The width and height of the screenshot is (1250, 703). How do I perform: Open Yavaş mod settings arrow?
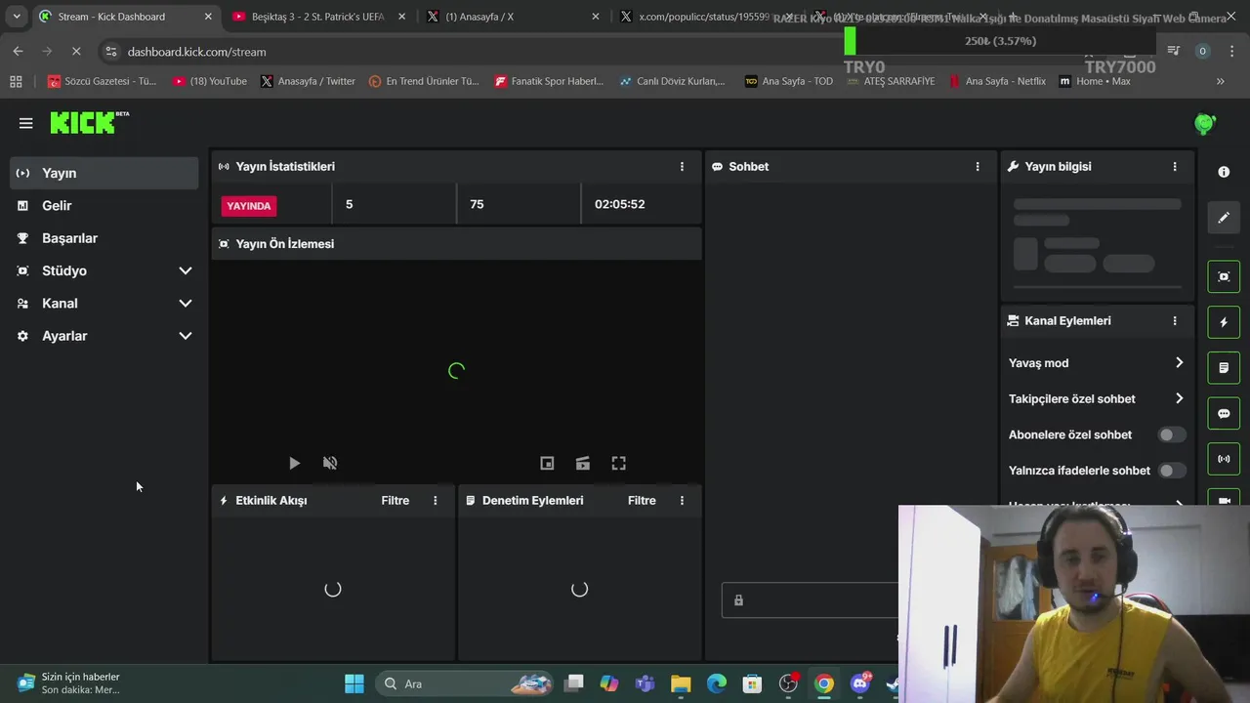(x=1179, y=362)
